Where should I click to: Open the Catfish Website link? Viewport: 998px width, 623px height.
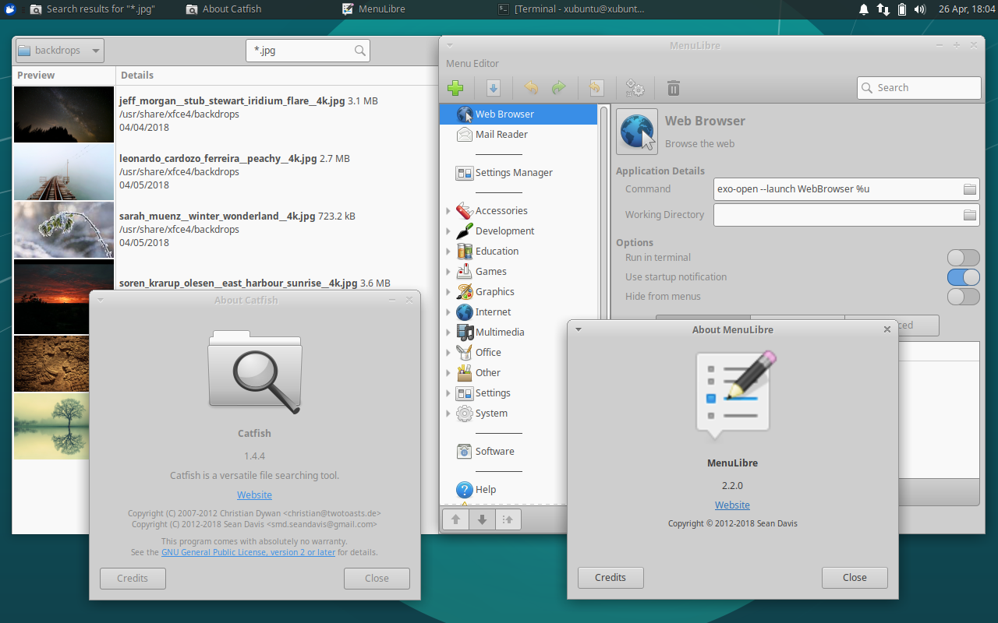(x=254, y=495)
